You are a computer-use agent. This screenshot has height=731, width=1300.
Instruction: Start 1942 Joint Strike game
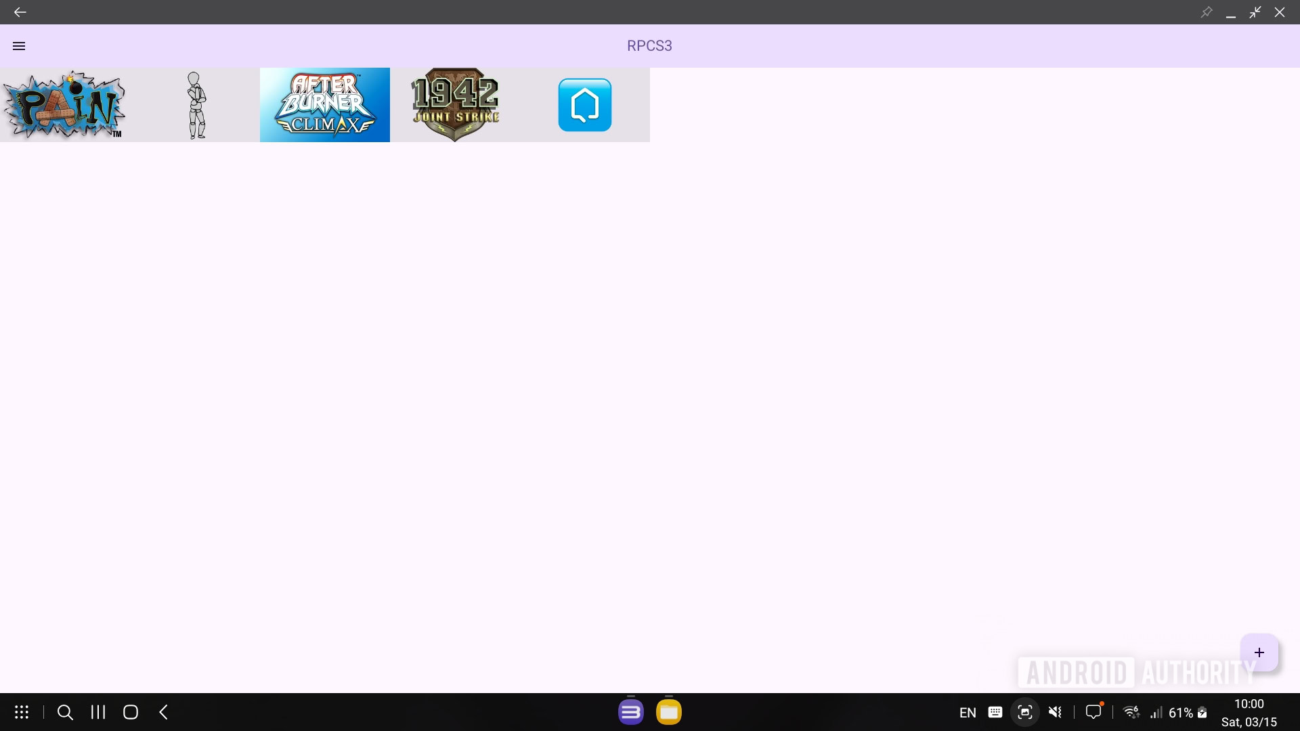tap(455, 105)
